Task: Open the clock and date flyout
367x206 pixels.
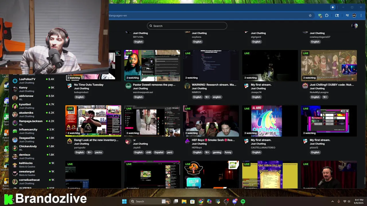Action: click(359, 201)
